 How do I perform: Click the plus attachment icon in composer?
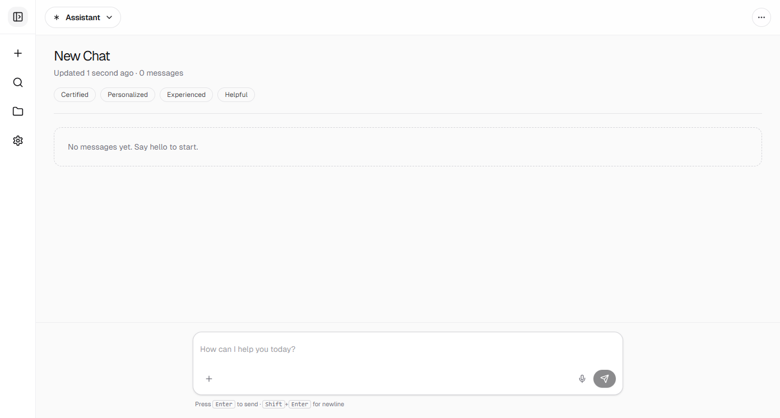pyautogui.click(x=209, y=379)
